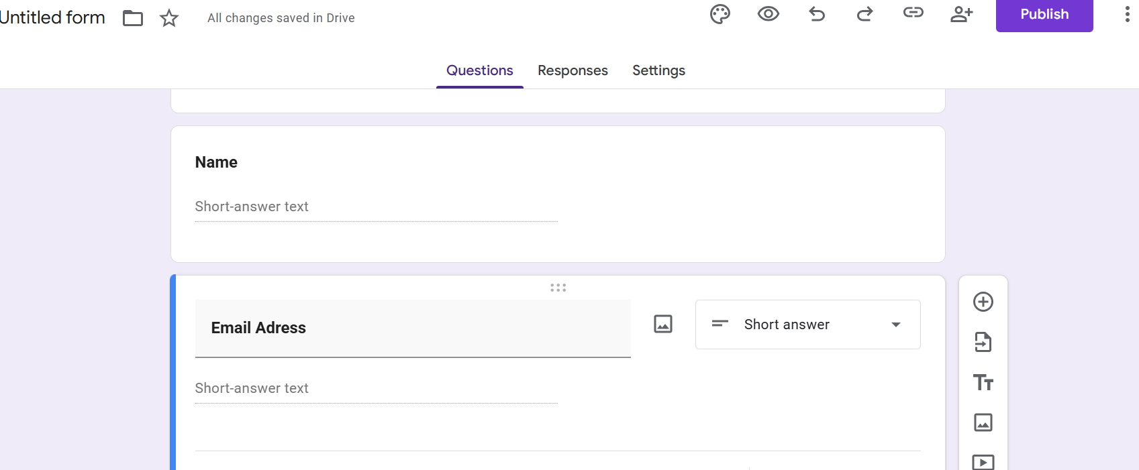Add a new question
1139x470 pixels.
tap(983, 302)
